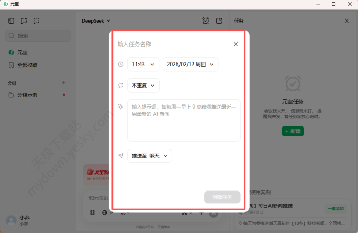Open the 11:43 time dropdown
Screen dimensions: 358x233
(143, 64)
